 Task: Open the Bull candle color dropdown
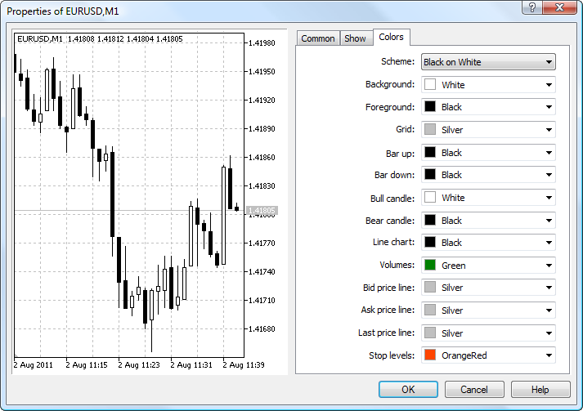[x=488, y=198]
